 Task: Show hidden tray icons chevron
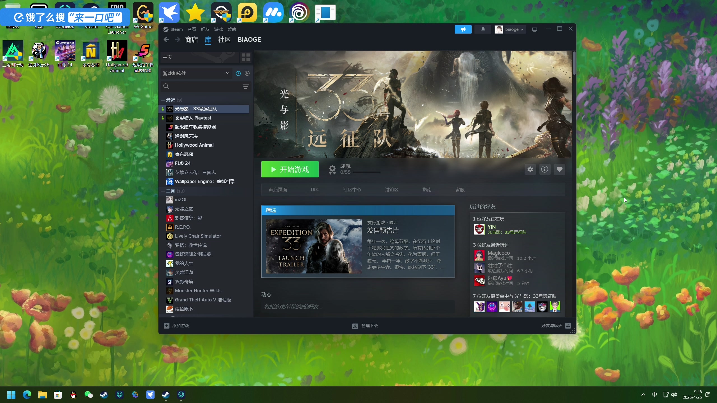(x=643, y=395)
